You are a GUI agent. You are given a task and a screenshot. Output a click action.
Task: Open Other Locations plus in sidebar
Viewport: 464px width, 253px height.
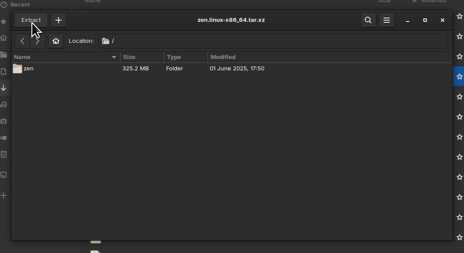click(x=3, y=195)
